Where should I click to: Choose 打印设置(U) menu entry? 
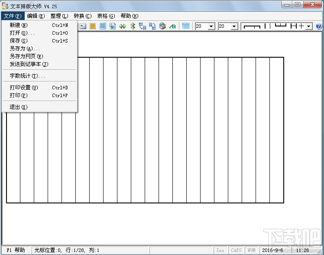[39, 88]
